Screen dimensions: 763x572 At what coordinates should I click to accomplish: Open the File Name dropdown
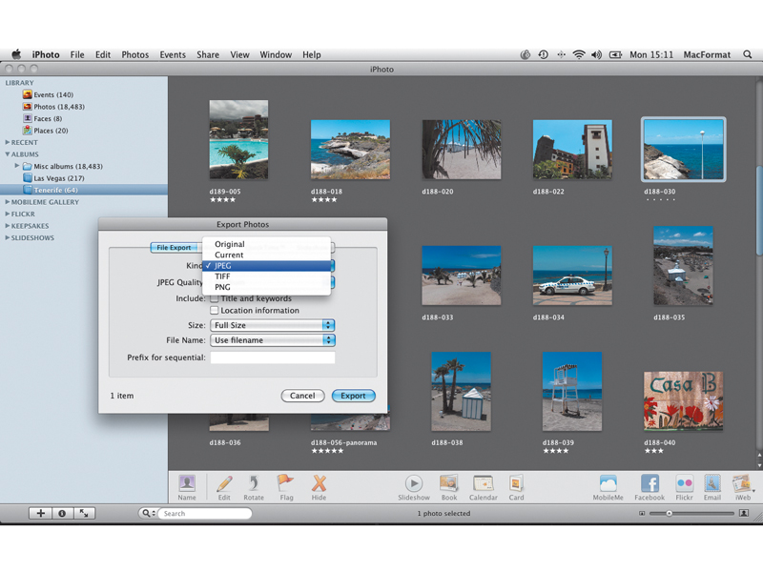pyautogui.click(x=273, y=340)
